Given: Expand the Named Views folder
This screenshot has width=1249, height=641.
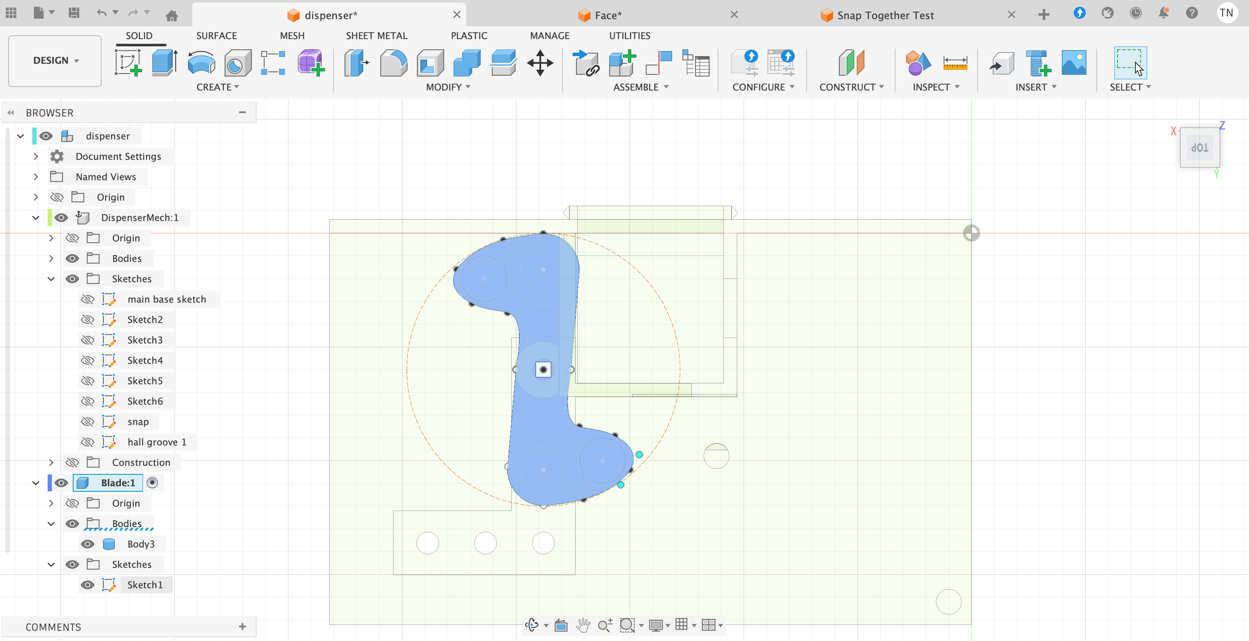Looking at the screenshot, I should tap(36, 177).
